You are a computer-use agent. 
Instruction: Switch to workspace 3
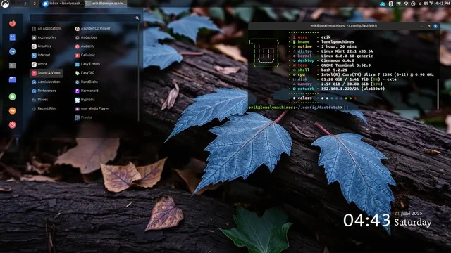pyautogui.click(x=35, y=4)
